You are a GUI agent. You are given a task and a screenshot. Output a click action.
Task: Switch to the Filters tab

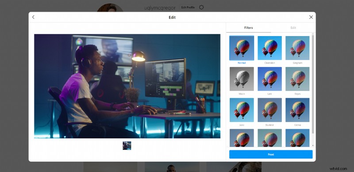pos(248,28)
